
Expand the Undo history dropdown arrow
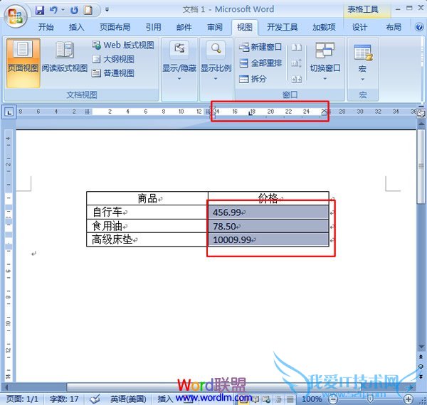63,10
